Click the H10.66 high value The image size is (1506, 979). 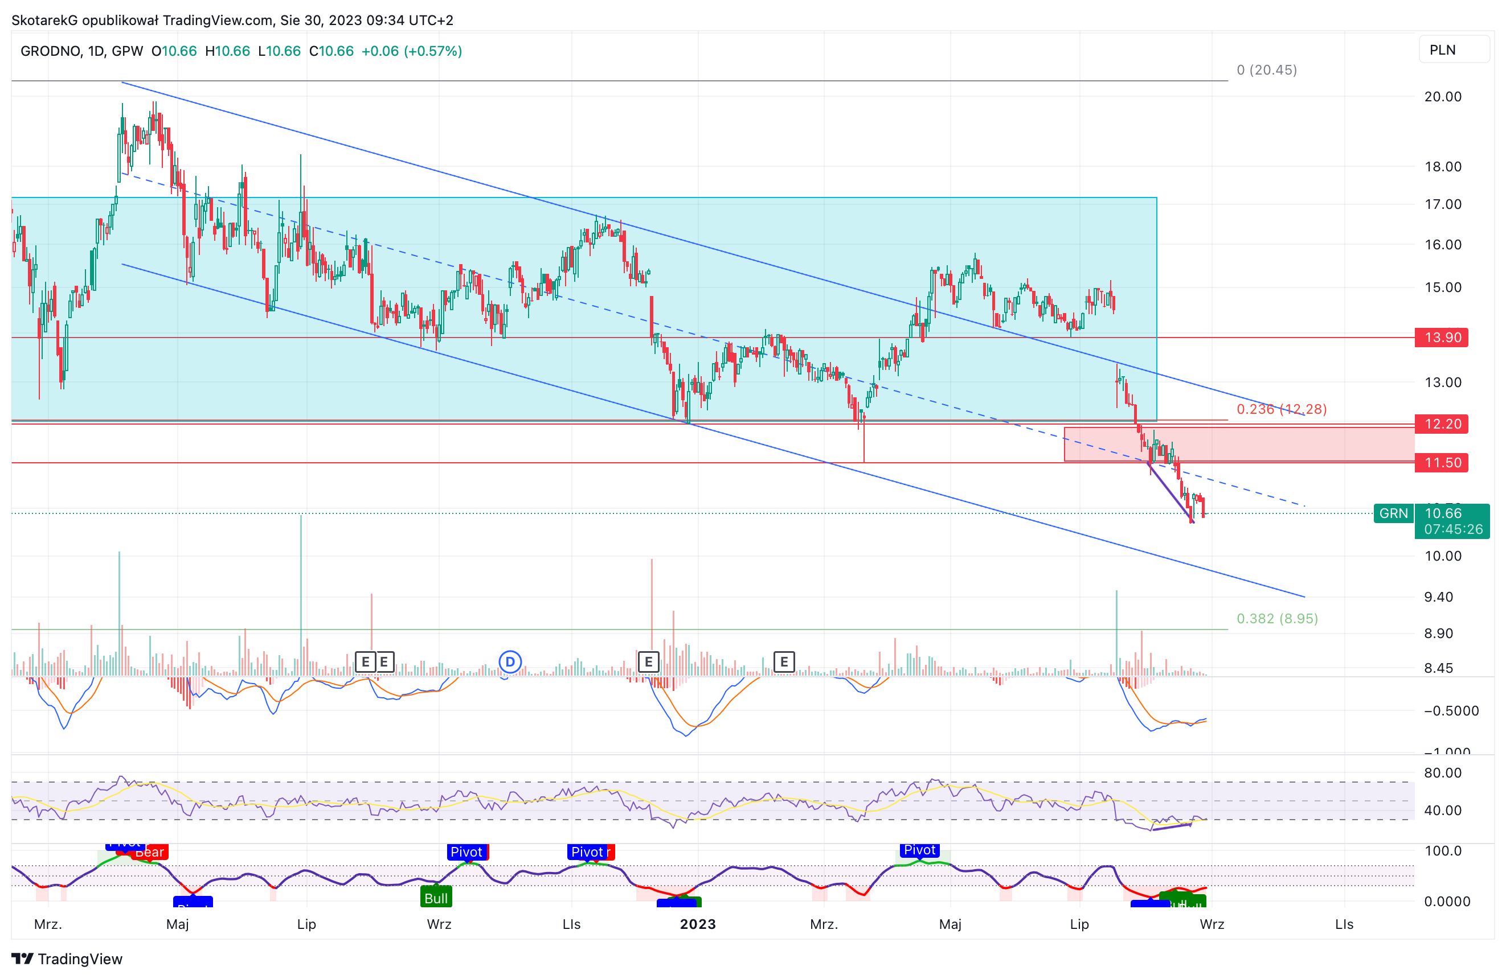point(227,51)
